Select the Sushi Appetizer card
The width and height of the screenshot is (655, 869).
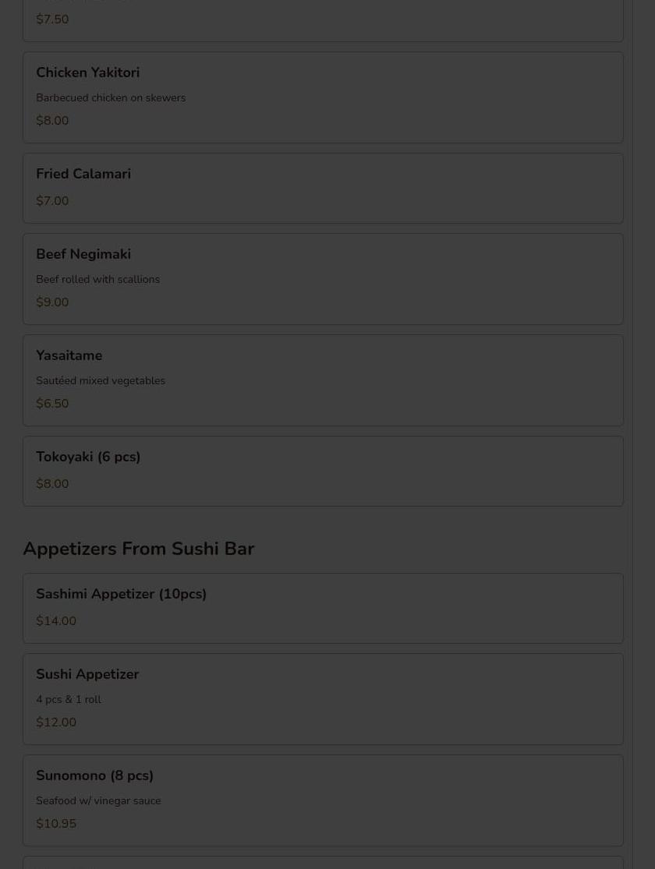coord(323,699)
